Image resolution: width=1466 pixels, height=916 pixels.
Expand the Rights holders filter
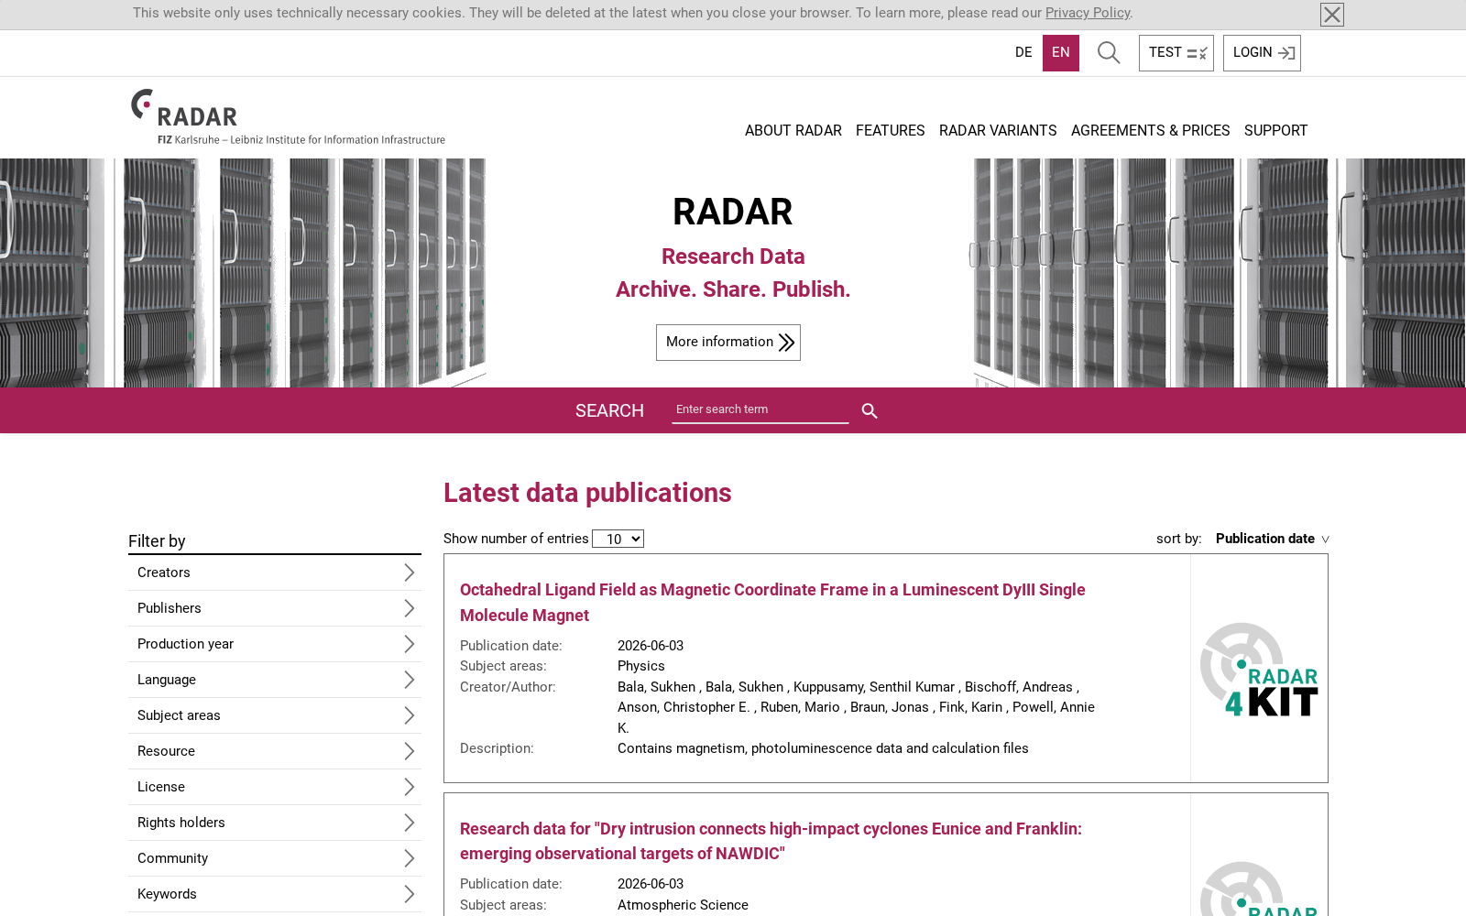275,823
